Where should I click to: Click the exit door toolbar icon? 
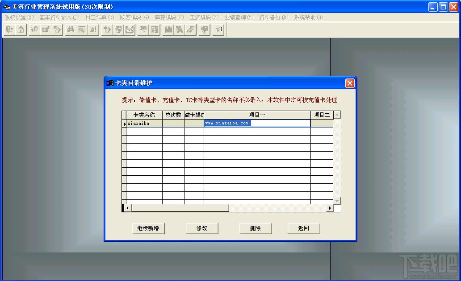click(x=10, y=29)
